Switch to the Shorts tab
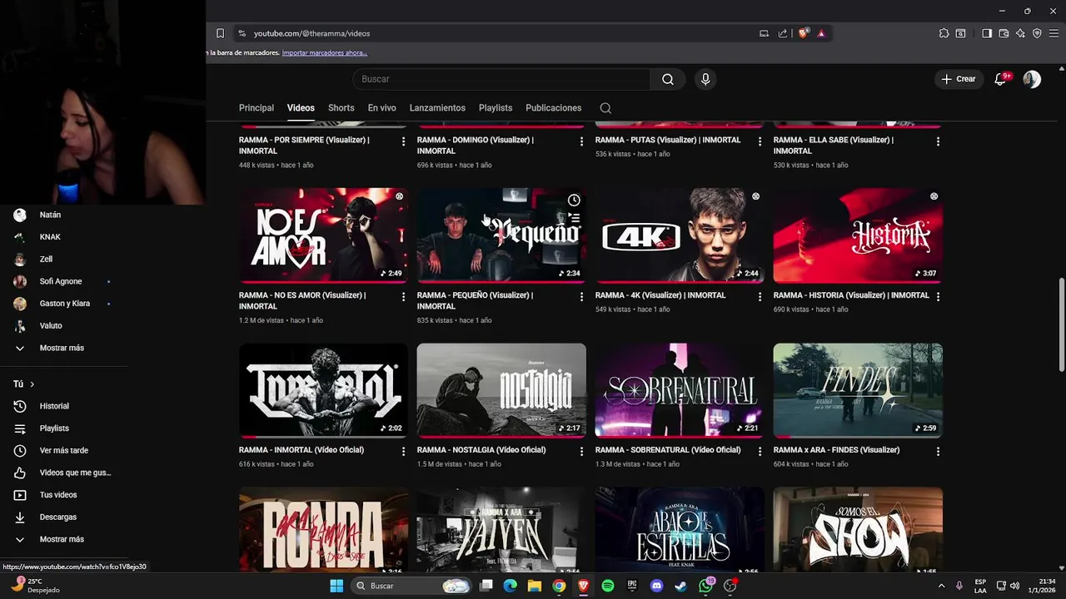 (341, 108)
